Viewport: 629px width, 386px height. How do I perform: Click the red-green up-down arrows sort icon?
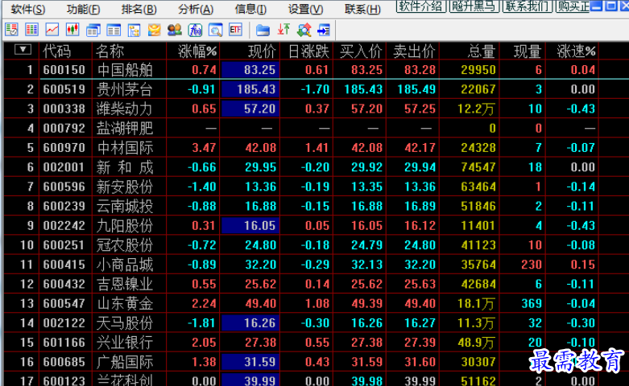[283, 30]
